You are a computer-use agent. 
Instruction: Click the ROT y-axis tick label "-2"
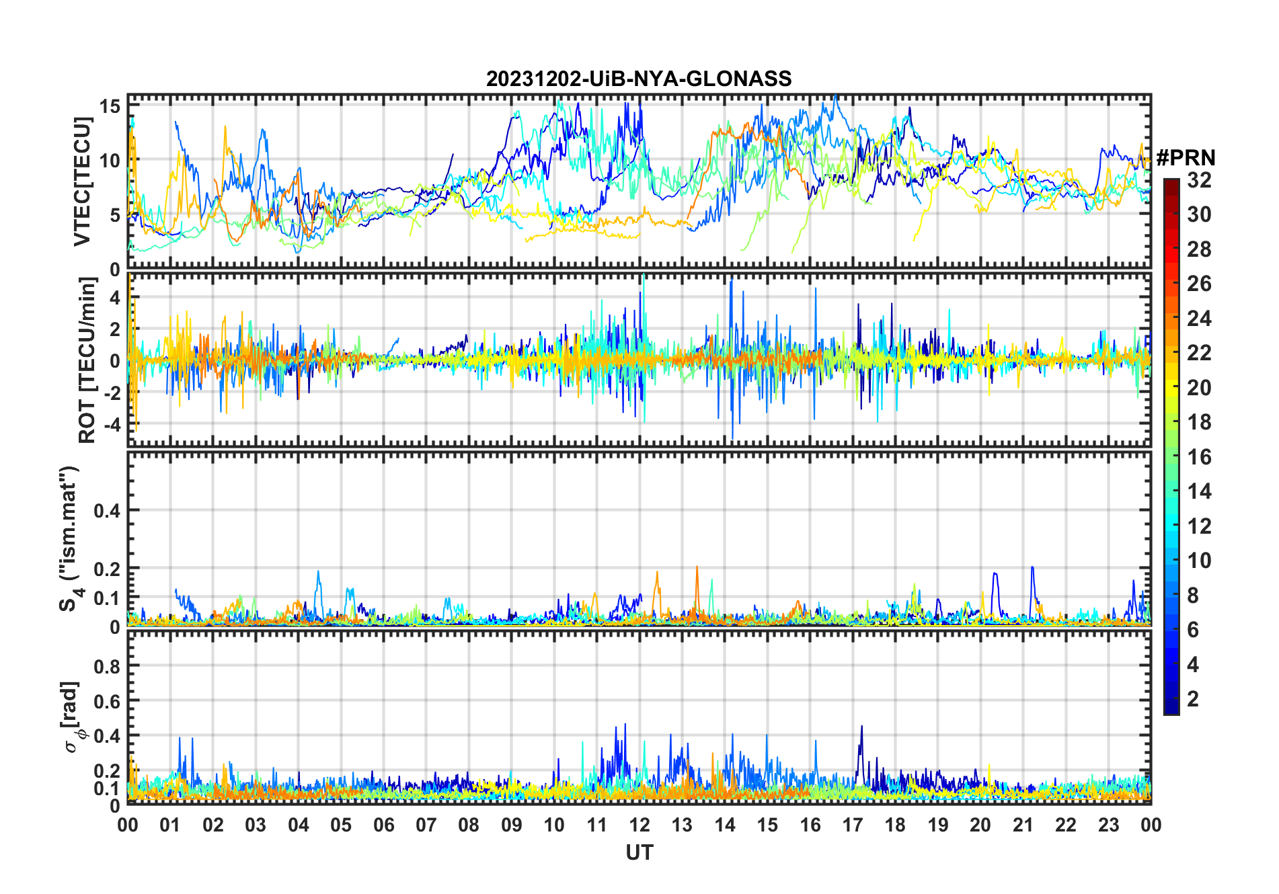click(x=111, y=393)
